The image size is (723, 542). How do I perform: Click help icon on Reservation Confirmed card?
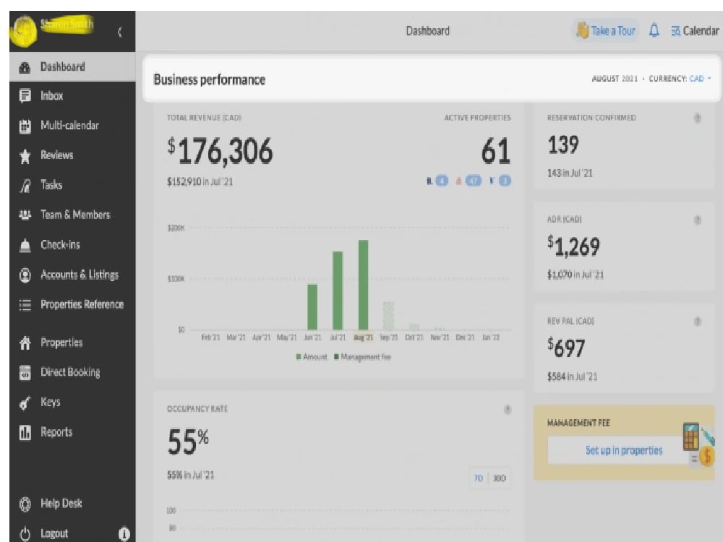pyautogui.click(x=698, y=118)
